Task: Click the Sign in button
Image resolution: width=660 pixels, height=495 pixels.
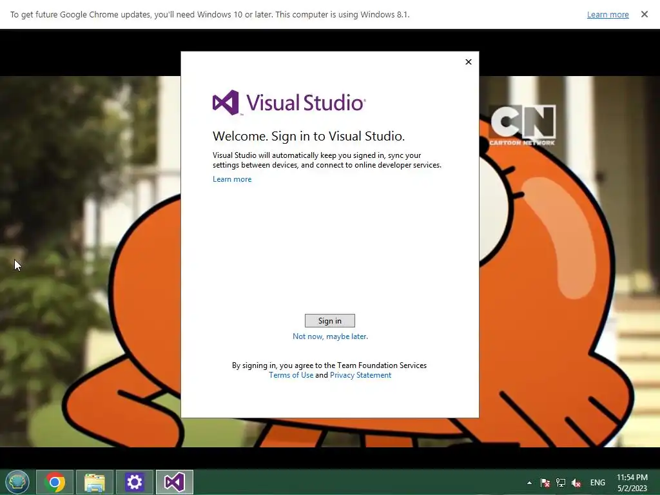Action: click(x=329, y=321)
